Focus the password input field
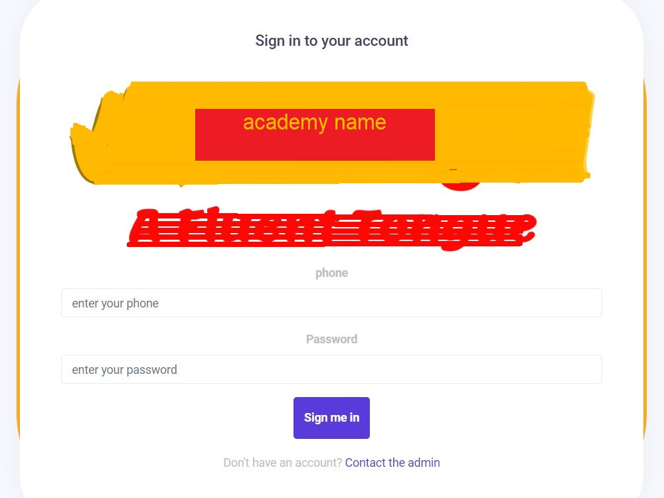The height and width of the screenshot is (498, 664). 331,369
